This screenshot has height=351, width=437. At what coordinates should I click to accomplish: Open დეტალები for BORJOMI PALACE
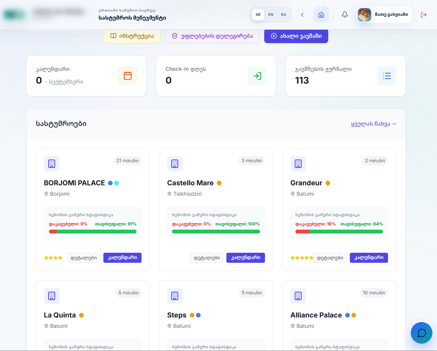tap(84, 258)
